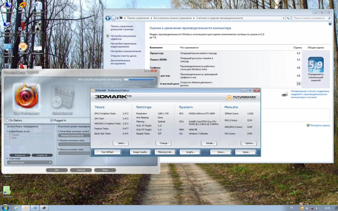Open Filtering & AA... in 3DMark06
Image resolution: width=338 pixels, height=211 pixels.
pos(165,152)
